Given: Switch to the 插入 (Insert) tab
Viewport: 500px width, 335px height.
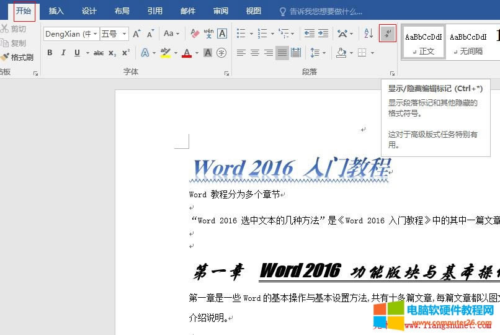Looking at the screenshot, I should click(x=56, y=11).
